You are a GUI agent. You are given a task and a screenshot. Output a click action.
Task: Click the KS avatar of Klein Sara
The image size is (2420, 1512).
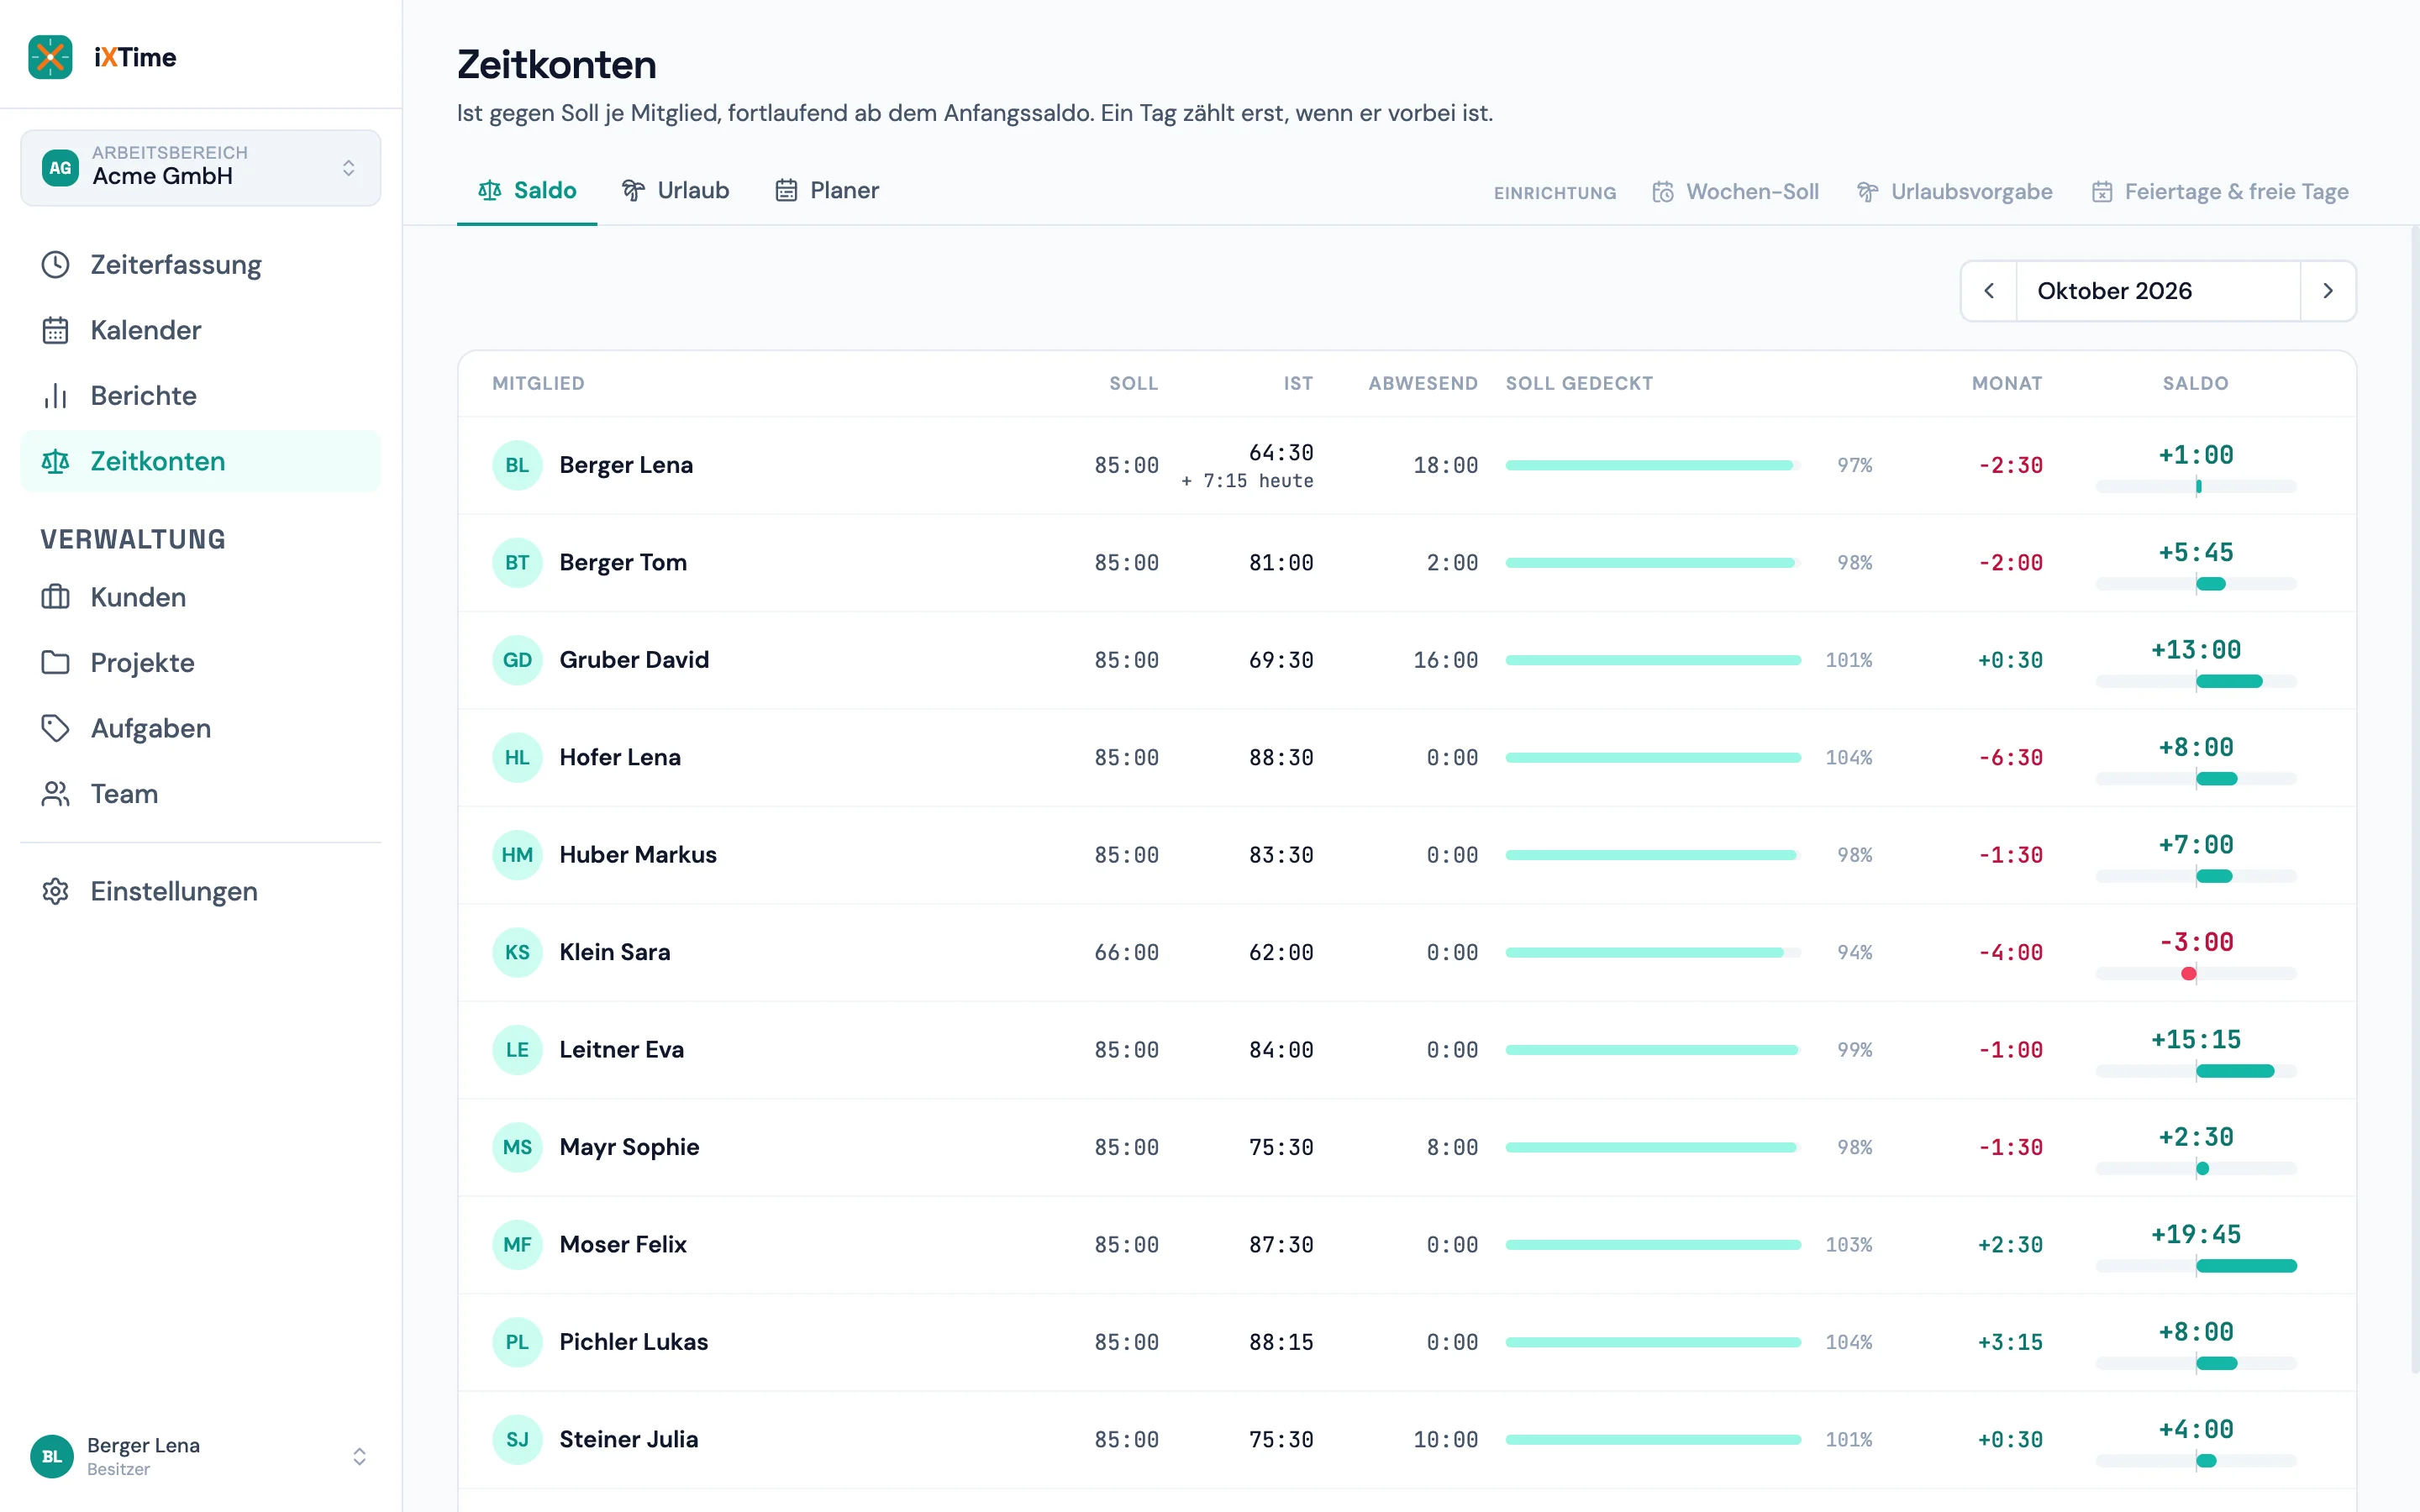[517, 952]
